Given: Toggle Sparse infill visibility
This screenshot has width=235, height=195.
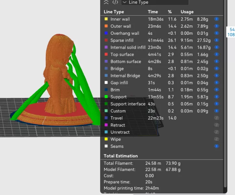Looking at the screenshot, I should (x=216, y=40).
